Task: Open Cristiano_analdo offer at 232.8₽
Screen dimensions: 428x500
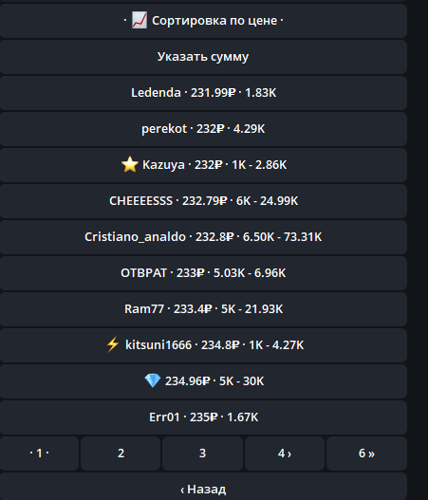Action: click(x=203, y=237)
